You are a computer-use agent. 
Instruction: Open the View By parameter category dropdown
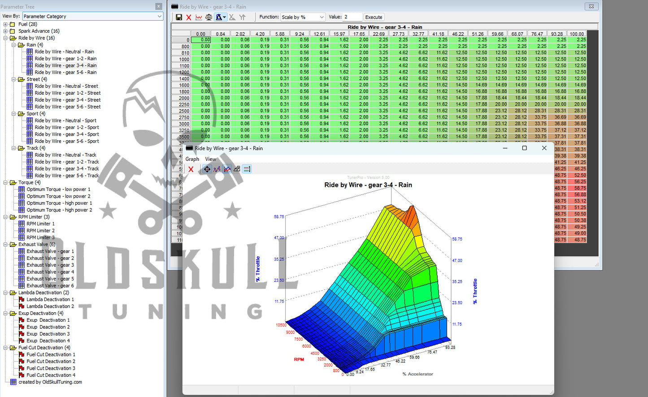[160, 16]
